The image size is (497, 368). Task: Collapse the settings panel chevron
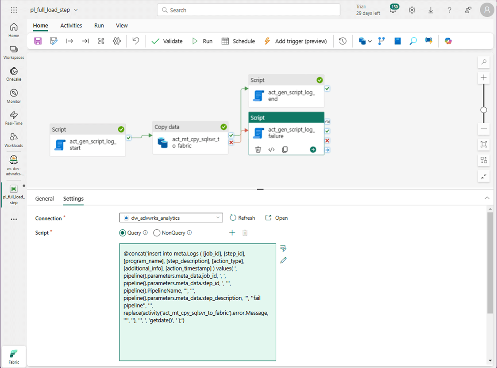487,198
